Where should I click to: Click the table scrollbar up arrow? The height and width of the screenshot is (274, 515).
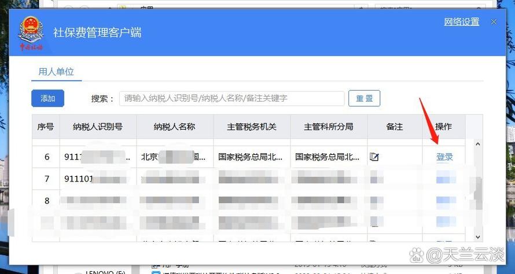[x=478, y=144]
